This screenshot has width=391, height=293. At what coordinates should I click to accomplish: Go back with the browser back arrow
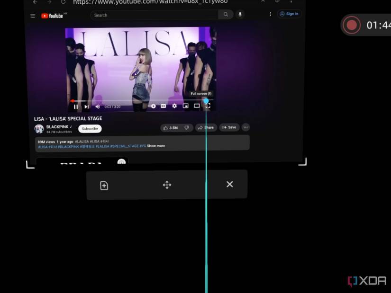click(x=35, y=2)
